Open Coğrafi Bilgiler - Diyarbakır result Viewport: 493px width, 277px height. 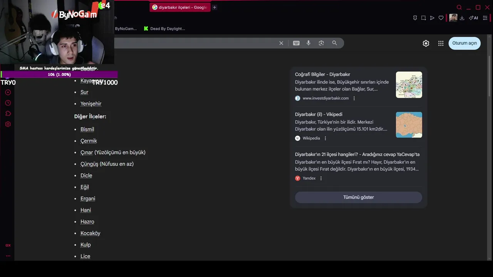(322, 74)
